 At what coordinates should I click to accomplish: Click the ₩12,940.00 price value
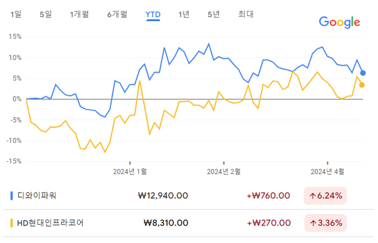pos(163,196)
